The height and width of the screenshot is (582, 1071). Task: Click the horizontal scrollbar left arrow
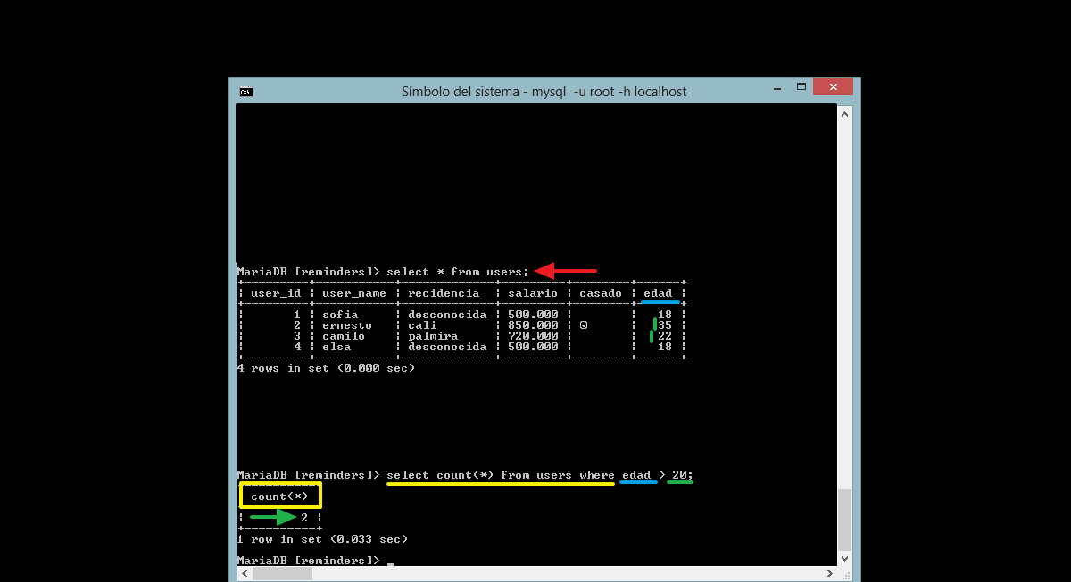point(243,575)
